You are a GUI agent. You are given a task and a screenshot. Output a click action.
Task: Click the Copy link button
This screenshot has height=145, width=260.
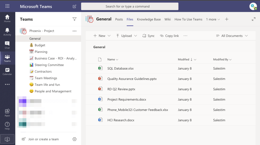[169, 36]
